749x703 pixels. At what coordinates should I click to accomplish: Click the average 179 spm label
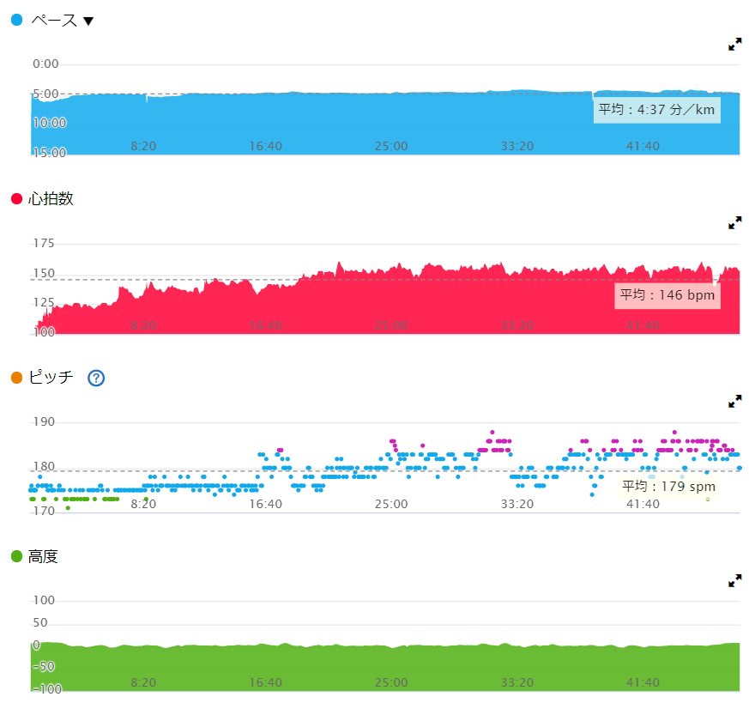coord(668,486)
